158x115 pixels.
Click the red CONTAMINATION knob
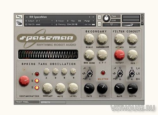click(x=24, y=81)
